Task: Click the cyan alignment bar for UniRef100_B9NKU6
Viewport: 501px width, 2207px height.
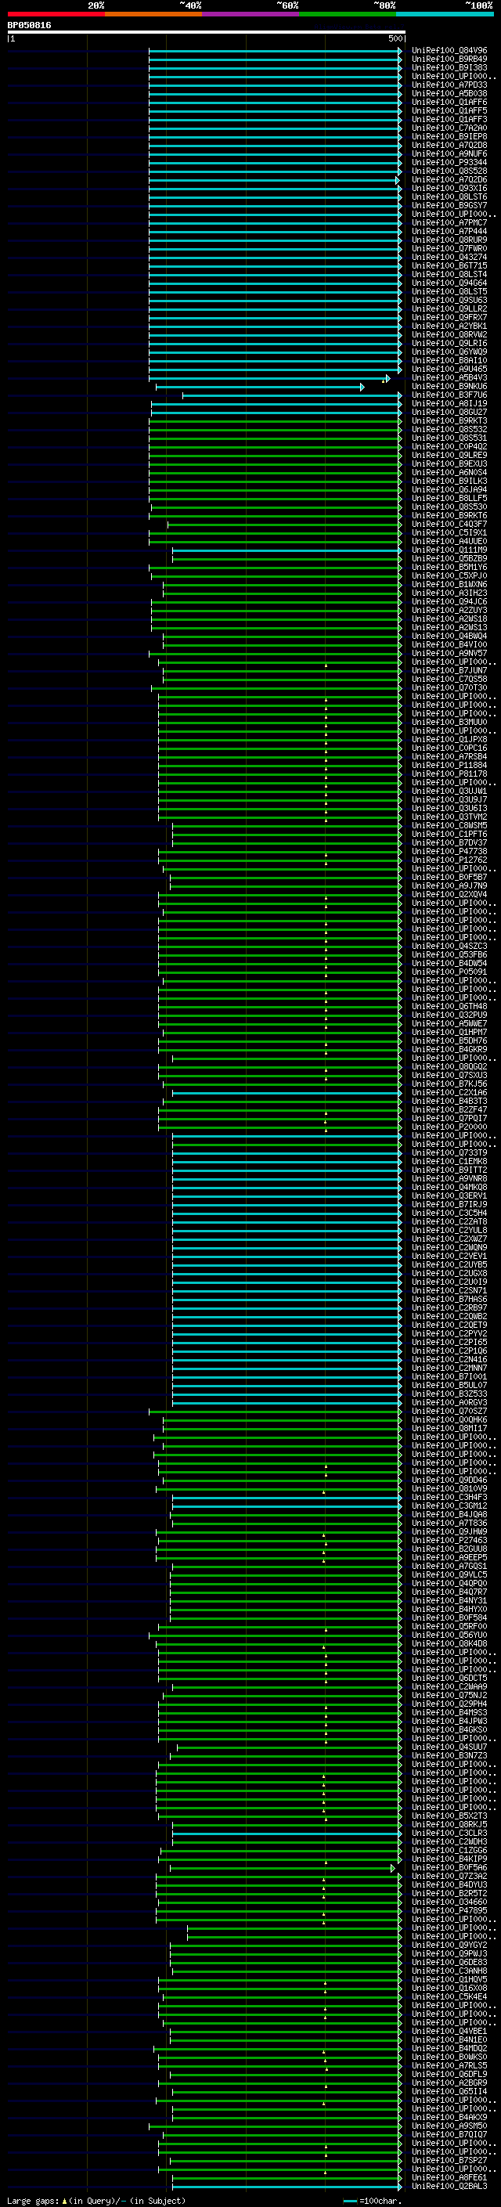Action: point(261,388)
